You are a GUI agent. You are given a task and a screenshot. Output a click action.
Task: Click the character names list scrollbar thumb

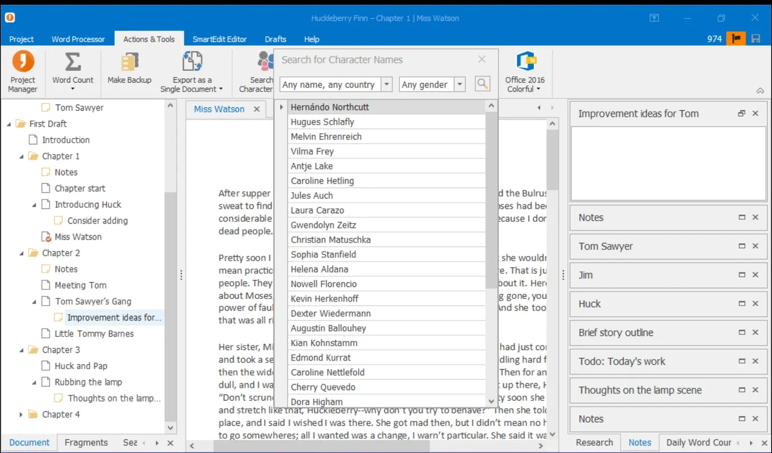tap(491, 200)
